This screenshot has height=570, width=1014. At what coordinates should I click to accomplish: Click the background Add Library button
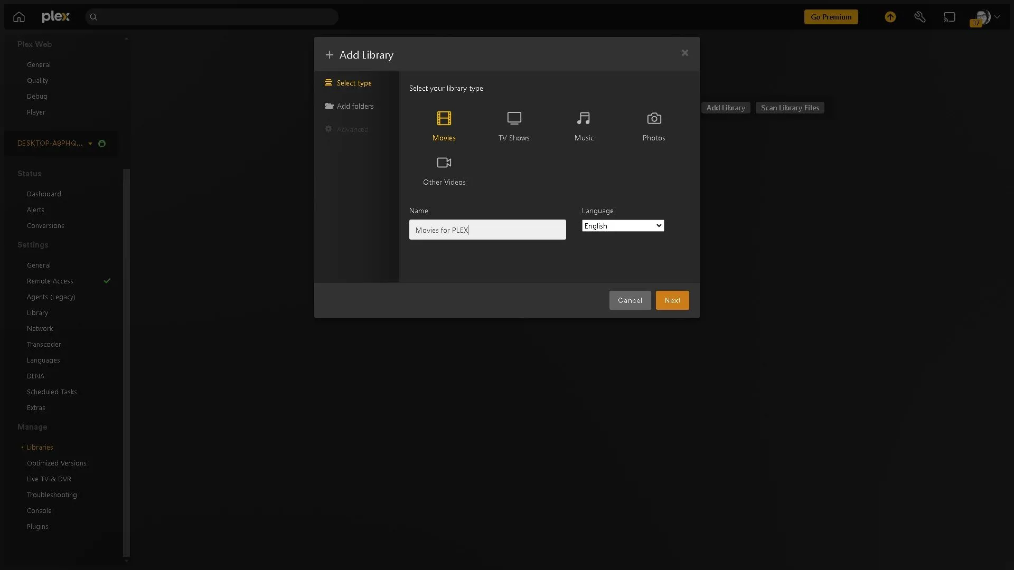[726, 108]
